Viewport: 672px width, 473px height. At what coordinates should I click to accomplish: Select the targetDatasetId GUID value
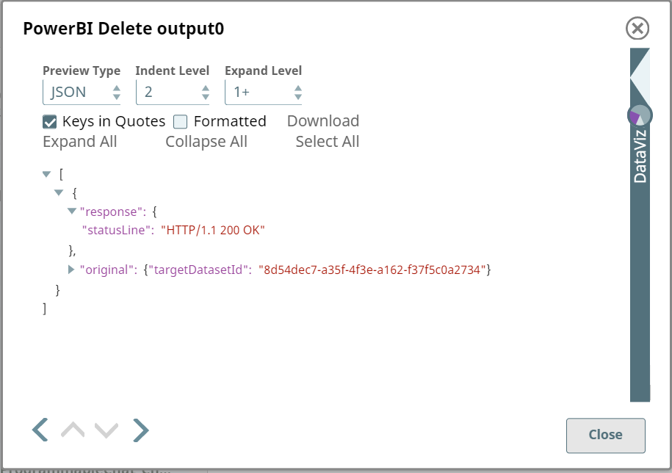(x=372, y=270)
